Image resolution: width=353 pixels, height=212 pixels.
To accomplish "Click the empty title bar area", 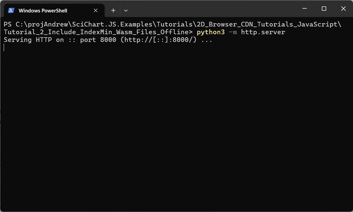I will click(211, 9).
